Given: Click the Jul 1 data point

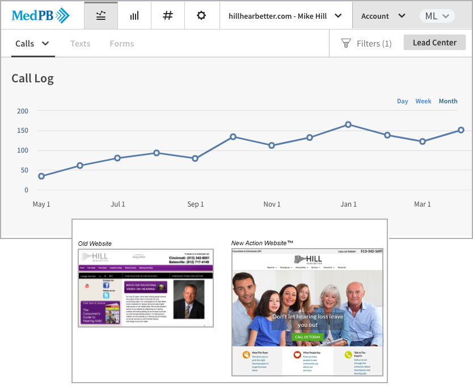Looking at the screenshot, I should tap(117, 158).
